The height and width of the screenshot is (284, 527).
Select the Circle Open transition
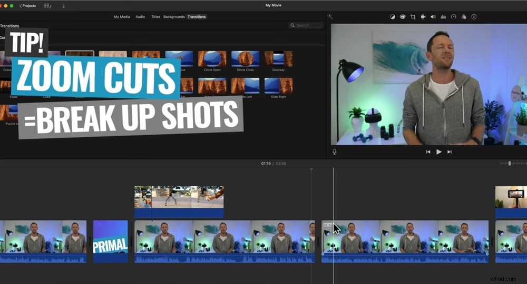[x=212, y=59]
